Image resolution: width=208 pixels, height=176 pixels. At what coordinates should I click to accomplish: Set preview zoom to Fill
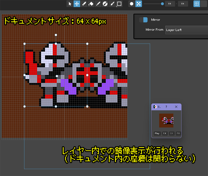tap(178, 133)
